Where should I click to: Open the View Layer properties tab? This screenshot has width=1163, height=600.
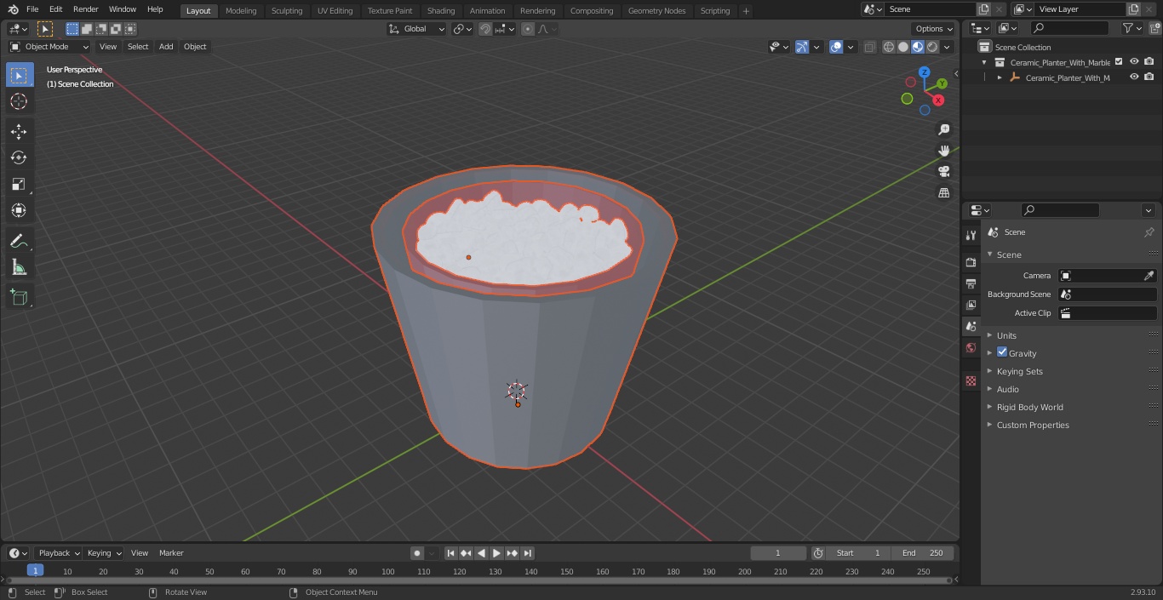click(x=971, y=305)
